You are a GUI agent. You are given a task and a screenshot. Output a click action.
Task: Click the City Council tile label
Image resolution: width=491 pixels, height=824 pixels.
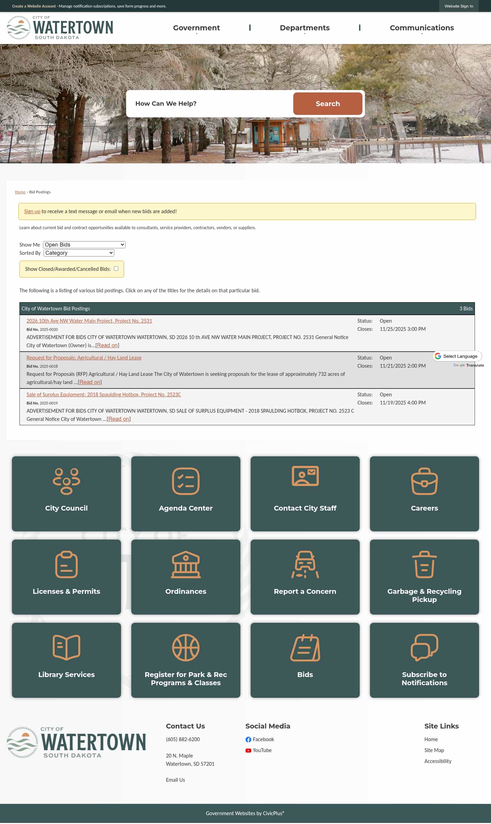coord(66,508)
